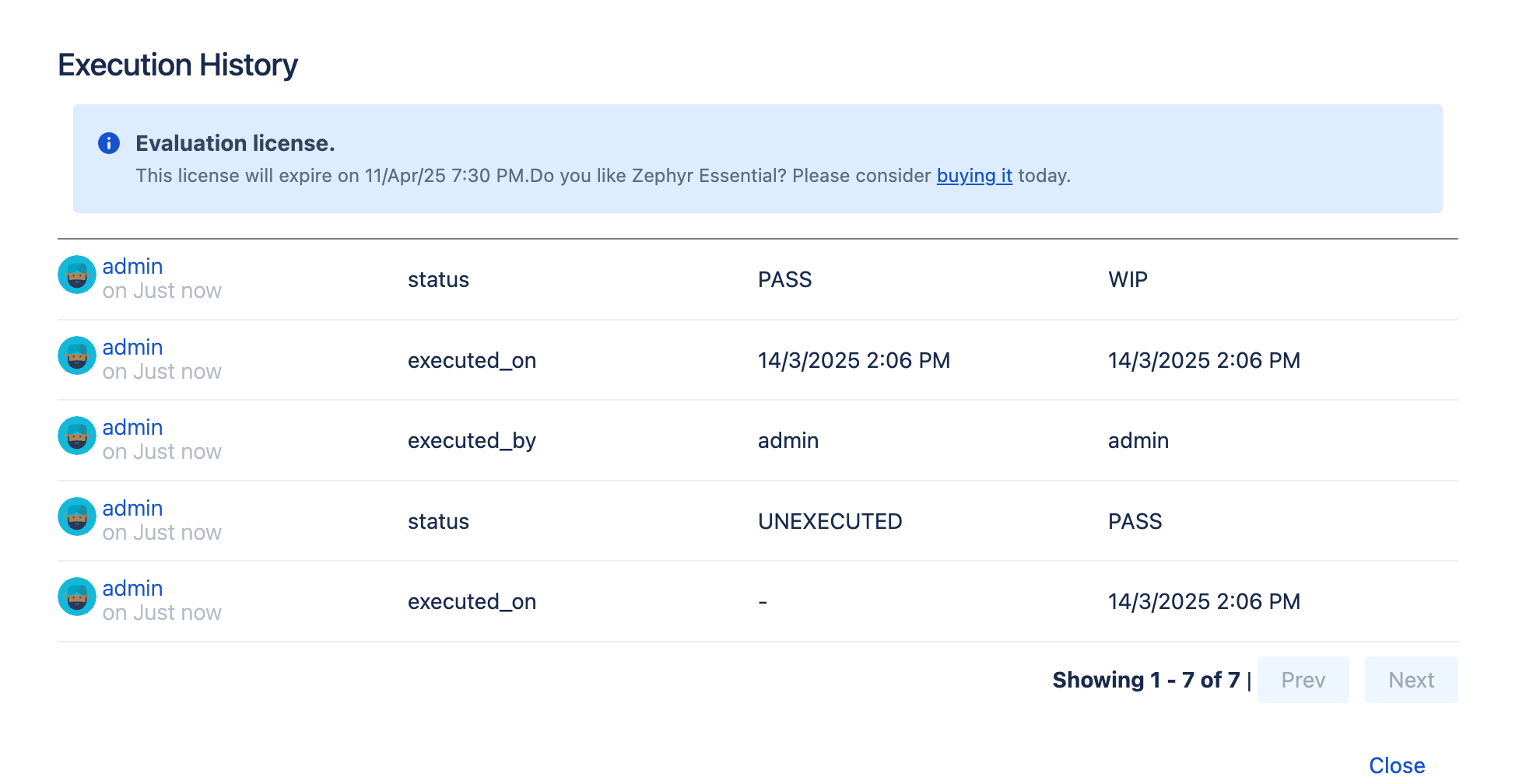Open admin's profile from the first row

point(132,266)
